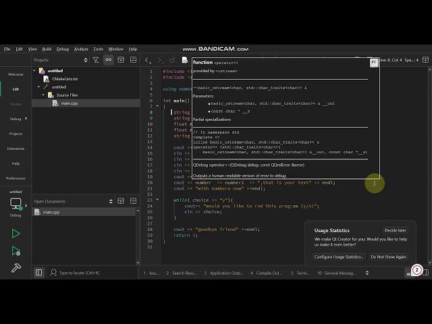Screen dimensions: 432x324
Task: Toggle synchronize with editor link icon
Action: click(x=108, y=60)
